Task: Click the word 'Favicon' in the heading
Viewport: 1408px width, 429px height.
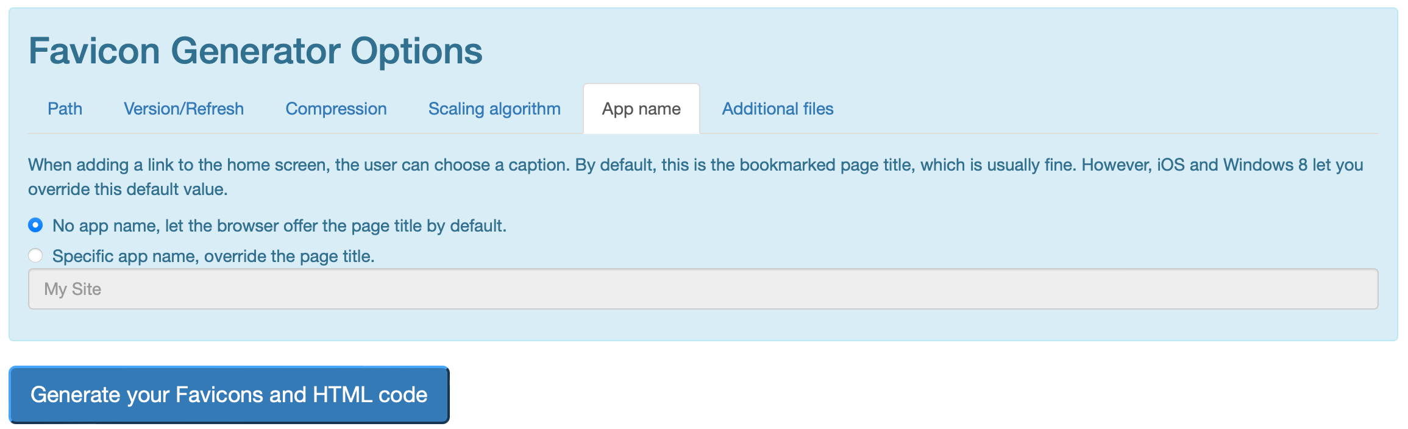Action: pyautogui.click(x=94, y=51)
